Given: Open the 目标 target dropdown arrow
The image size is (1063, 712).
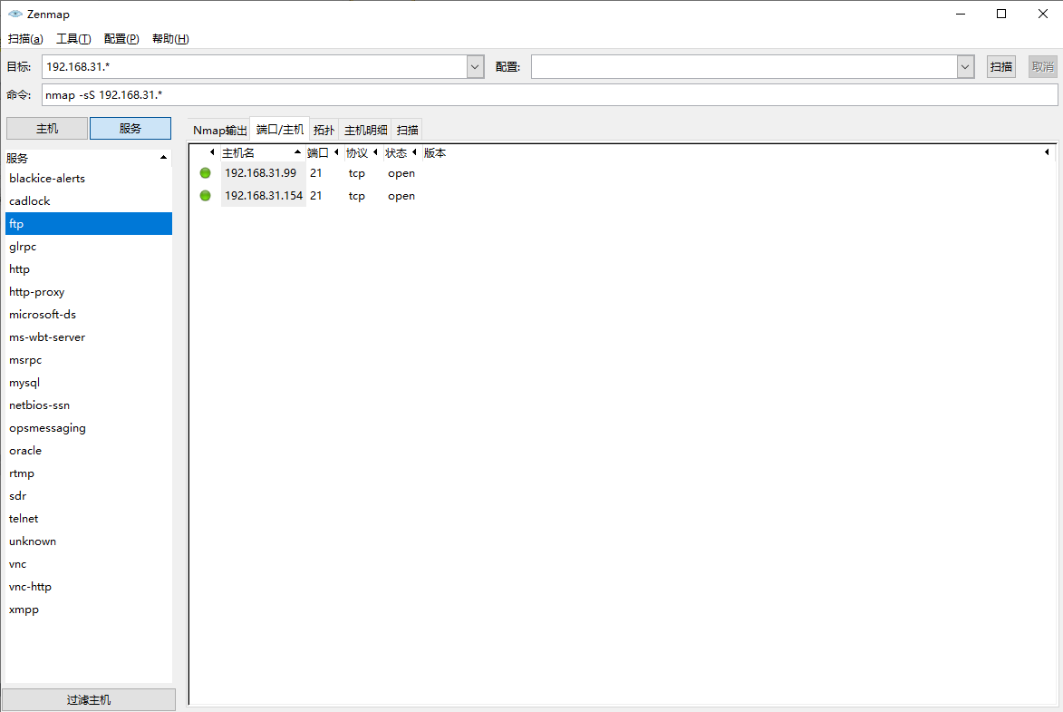Looking at the screenshot, I should click(x=475, y=66).
